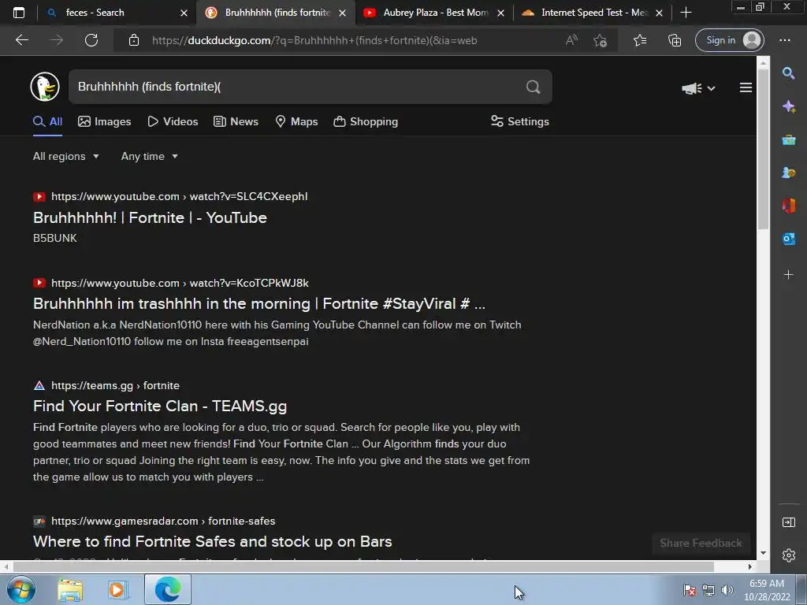Open Find Your Fortnite Clan - TEAMS.gg result
The width and height of the screenshot is (807, 605).
coord(160,406)
